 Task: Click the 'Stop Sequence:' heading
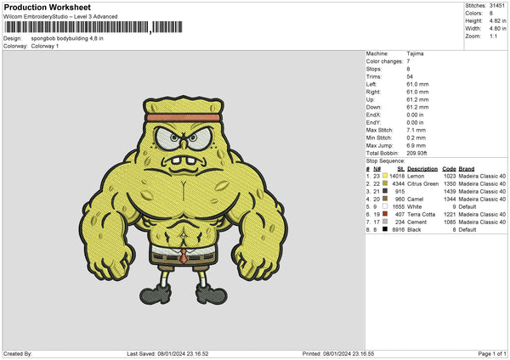[385, 160]
